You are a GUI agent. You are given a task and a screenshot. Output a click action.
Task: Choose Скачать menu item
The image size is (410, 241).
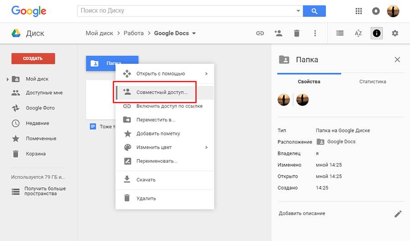pos(165,180)
